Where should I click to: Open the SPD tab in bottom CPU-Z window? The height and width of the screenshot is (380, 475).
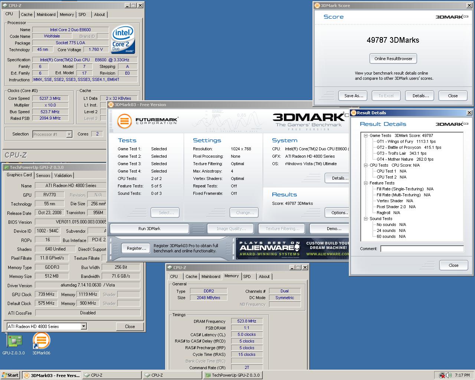pos(247,276)
